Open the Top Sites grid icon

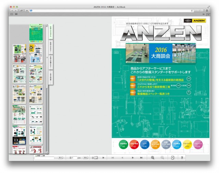[x=16, y=14]
